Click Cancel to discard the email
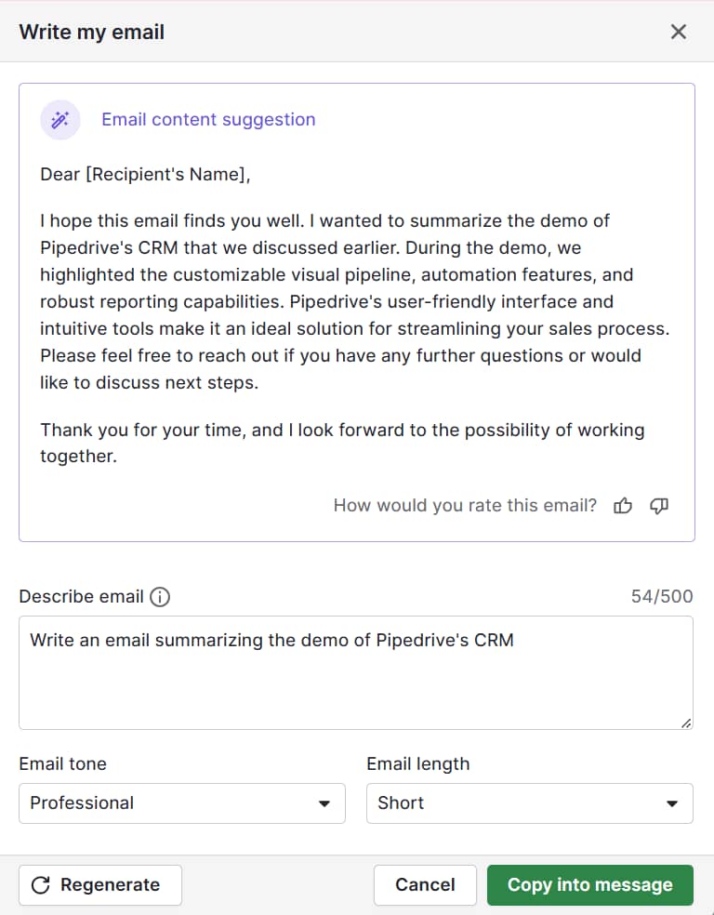714x915 pixels. (x=425, y=884)
